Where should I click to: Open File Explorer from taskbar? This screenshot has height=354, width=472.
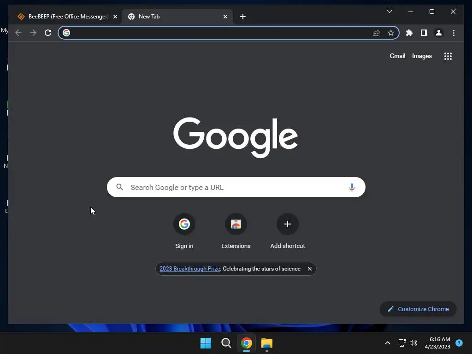(x=267, y=343)
